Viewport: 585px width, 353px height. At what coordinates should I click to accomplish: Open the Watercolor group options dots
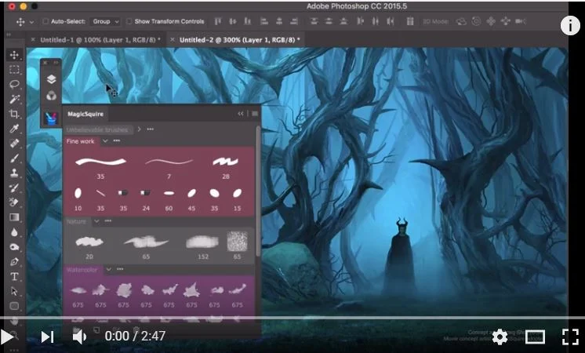click(120, 269)
